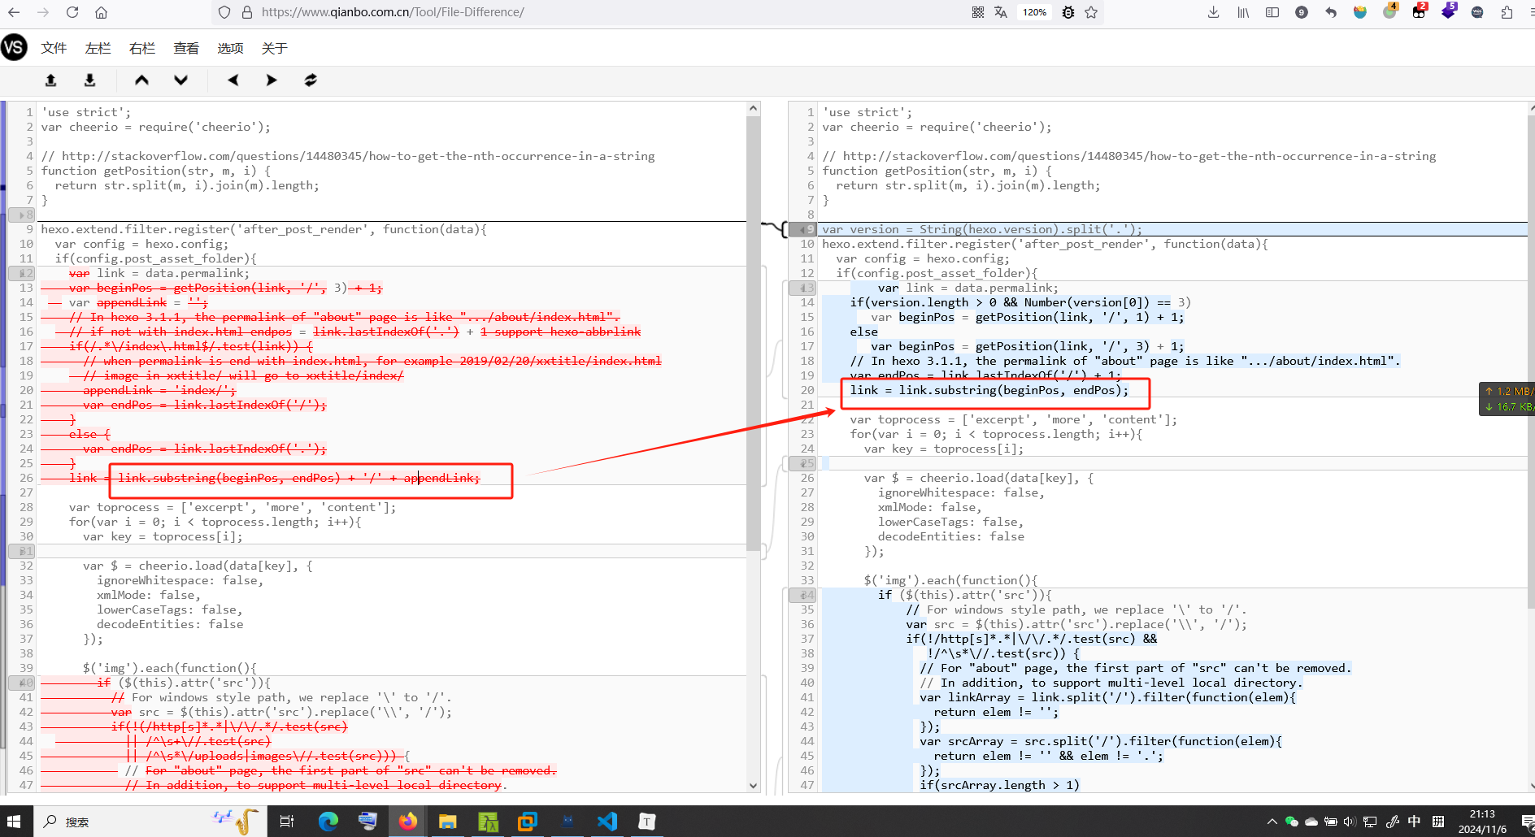Screen dimensions: 1535x837
Task: Toggle the bookmark star for this page
Action: pyautogui.click(x=1091, y=12)
